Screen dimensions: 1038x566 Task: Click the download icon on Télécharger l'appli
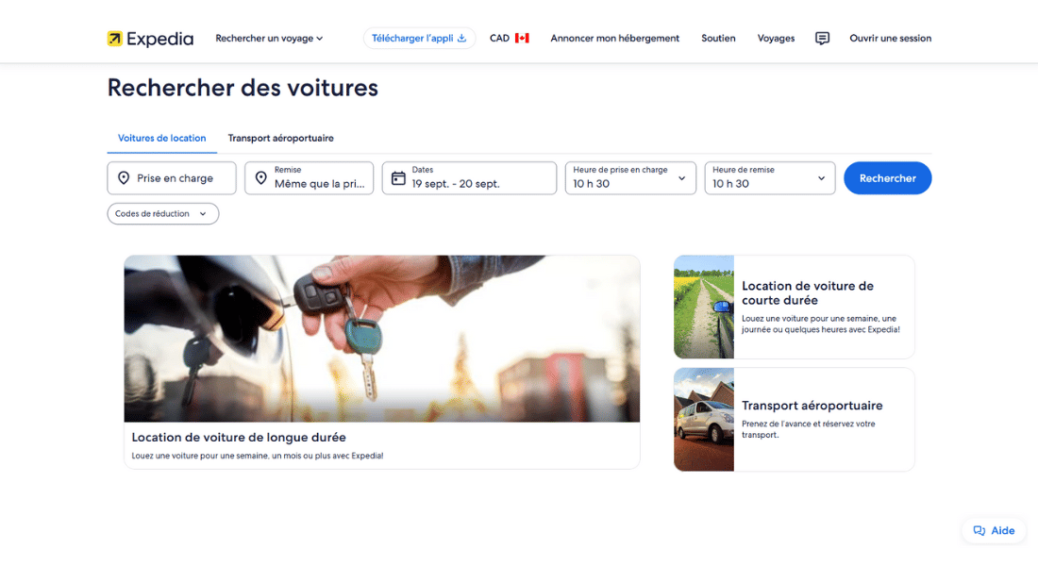pyautogui.click(x=462, y=39)
